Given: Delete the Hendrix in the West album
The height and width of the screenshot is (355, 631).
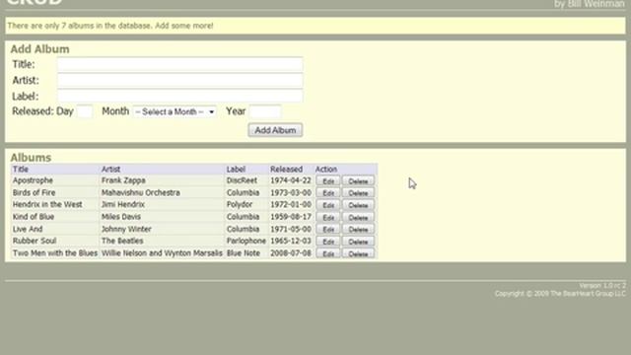Looking at the screenshot, I should (358, 205).
